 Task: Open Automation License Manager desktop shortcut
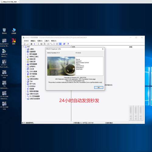[x=4, y=43]
